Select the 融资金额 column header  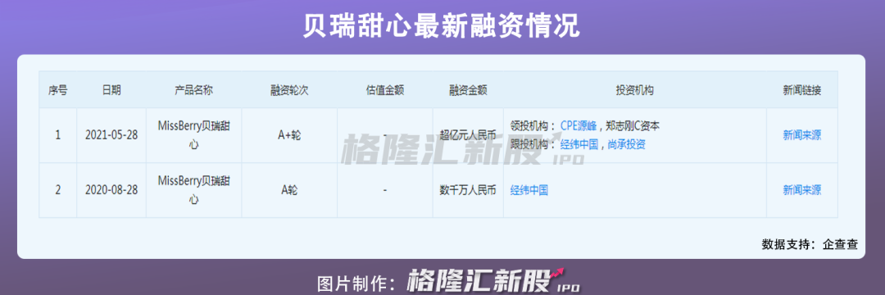(468, 89)
